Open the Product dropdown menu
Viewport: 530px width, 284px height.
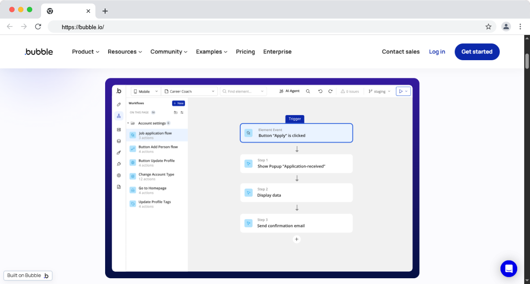pos(86,52)
